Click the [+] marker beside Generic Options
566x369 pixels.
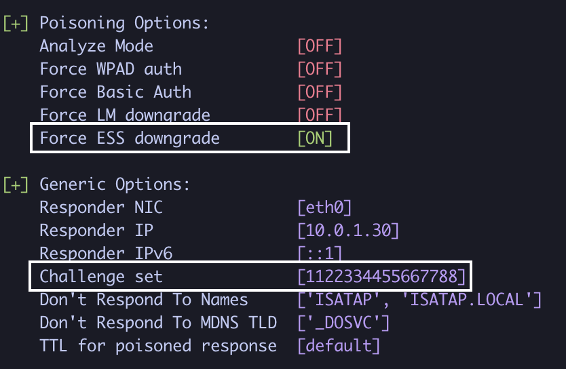tap(16, 184)
